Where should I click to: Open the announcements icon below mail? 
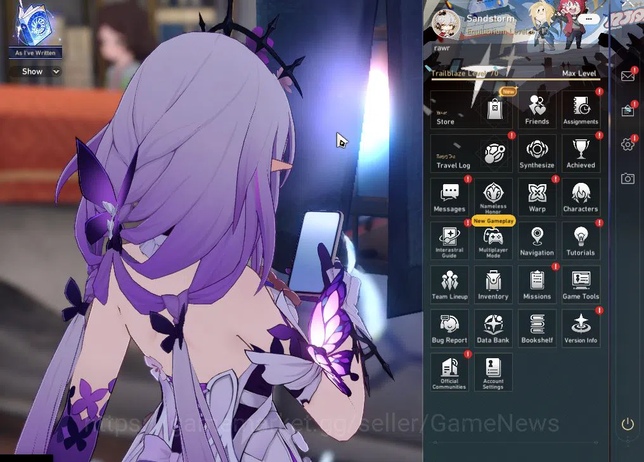[x=628, y=110]
